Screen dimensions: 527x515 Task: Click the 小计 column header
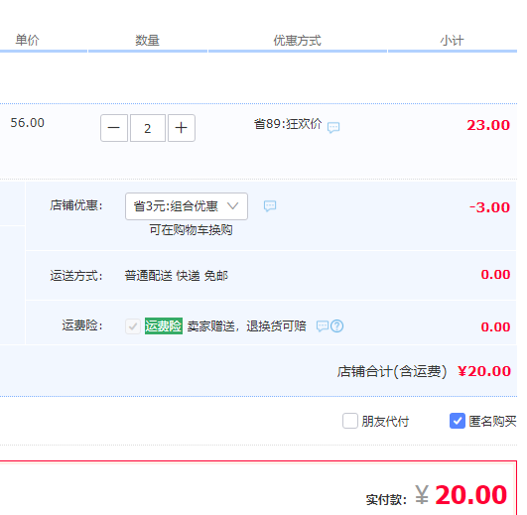tap(452, 41)
